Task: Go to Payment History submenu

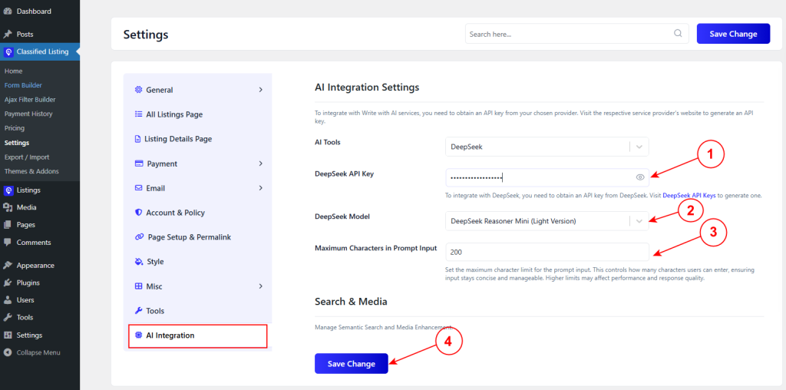Action: (x=28, y=114)
